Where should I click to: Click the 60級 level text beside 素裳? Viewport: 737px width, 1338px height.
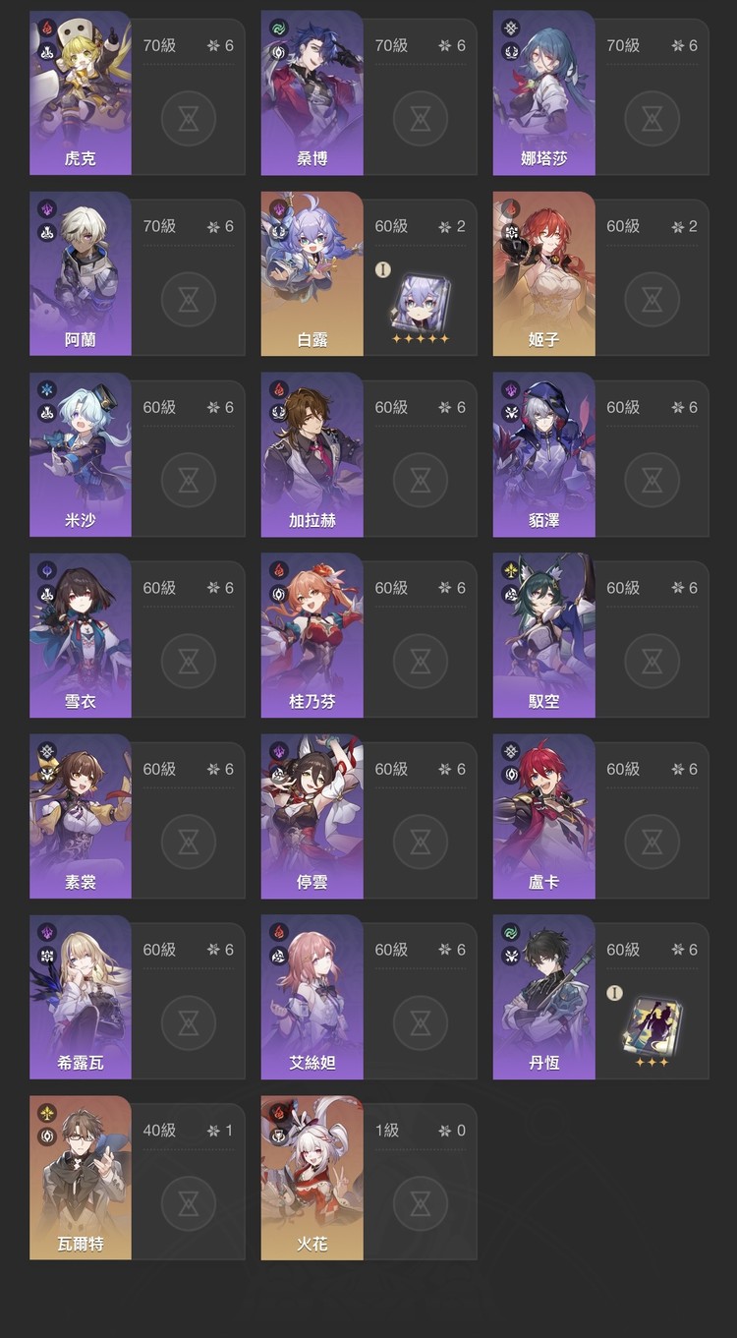(159, 769)
